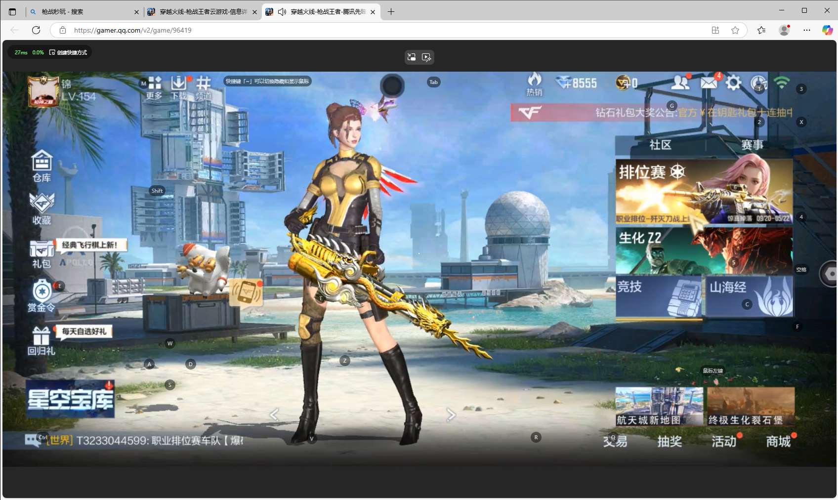Open game settings gear icon
The height and width of the screenshot is (500, 838).
click(733, 83)
